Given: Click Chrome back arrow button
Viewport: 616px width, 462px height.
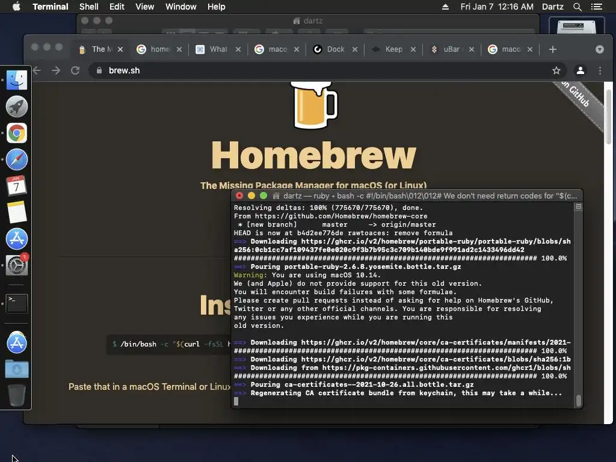Looking at the screenshot, I should pos(37,70).
